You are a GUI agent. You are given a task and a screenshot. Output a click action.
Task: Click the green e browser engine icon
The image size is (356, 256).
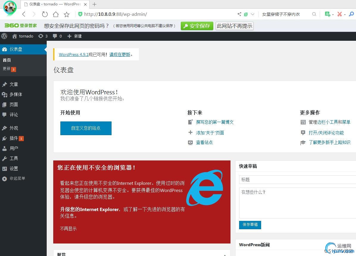click(246, 14)
